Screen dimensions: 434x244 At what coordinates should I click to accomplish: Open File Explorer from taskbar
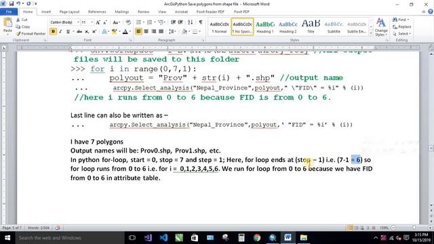pyautogui.click(x=304, y=238)
